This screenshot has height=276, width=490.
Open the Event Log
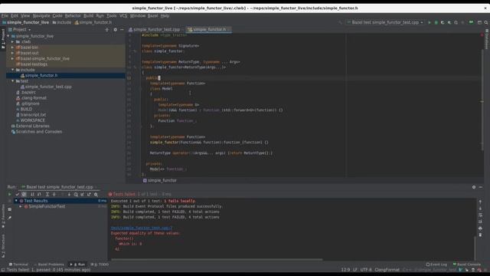[436, 264]
